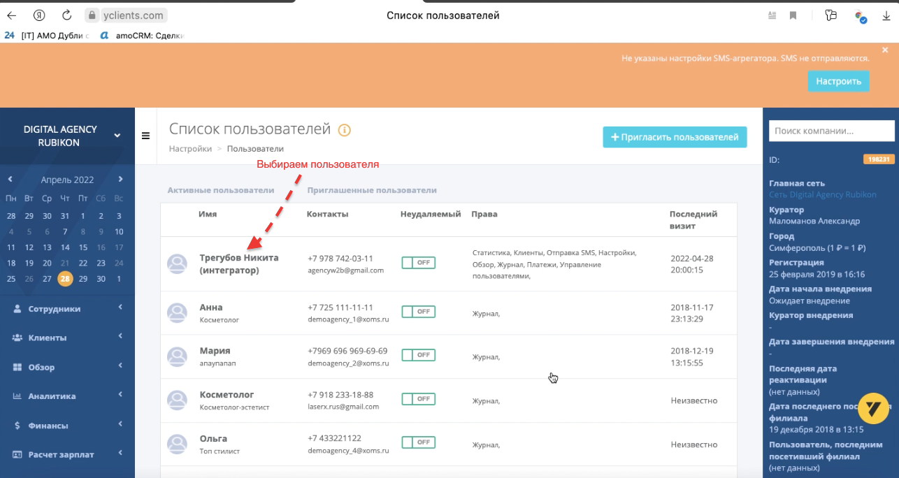Toggle Неудаляемый switch for Косметолог
899x478 pixels.
(418, 399)
